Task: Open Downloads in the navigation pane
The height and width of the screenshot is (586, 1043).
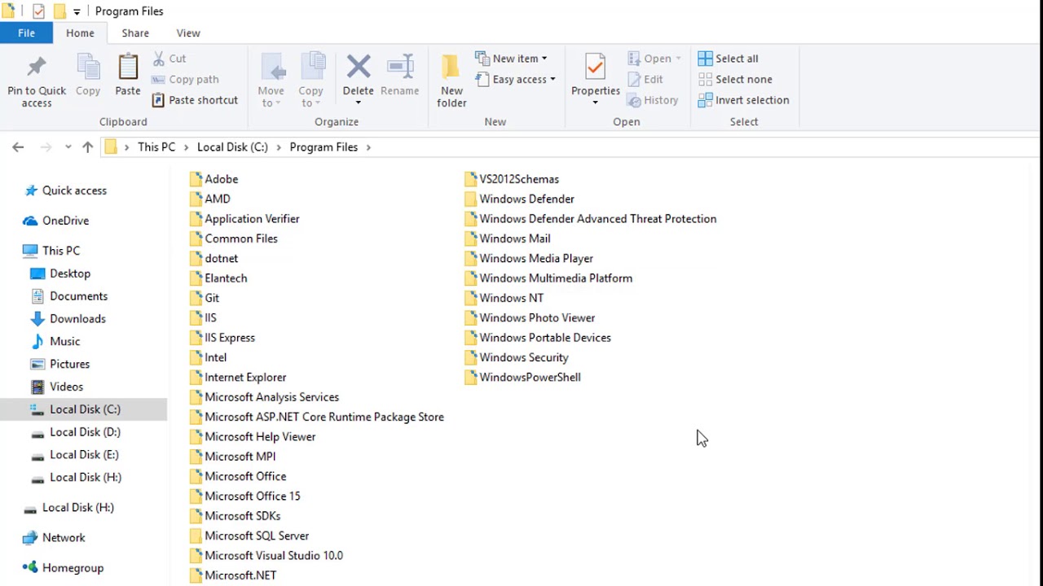Action: [68, 319]
